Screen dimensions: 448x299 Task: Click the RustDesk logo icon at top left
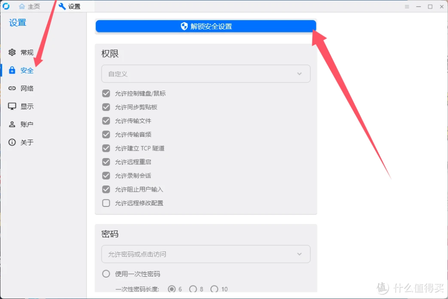pos(6,6)
